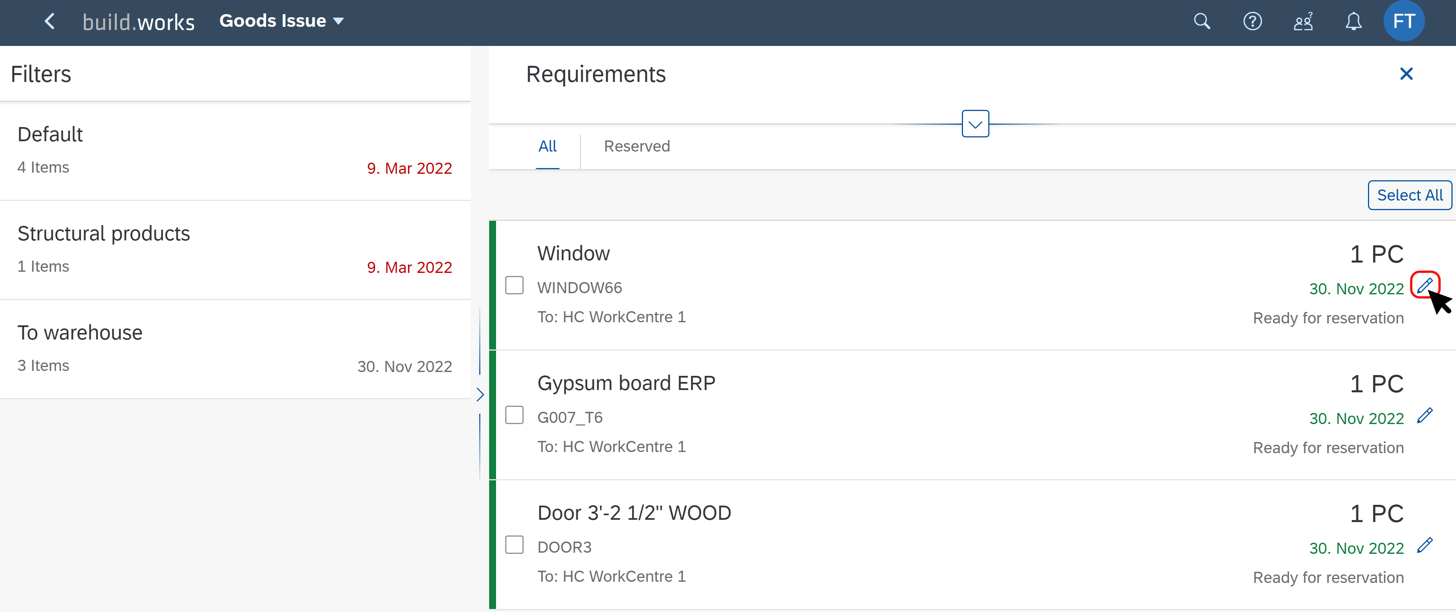Click Structural products' 9. Mar 2022 date
Viewport: 1456px width, 612px height.
click(409, 268)
